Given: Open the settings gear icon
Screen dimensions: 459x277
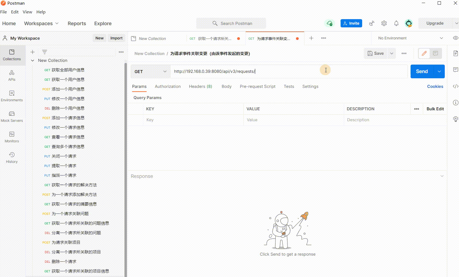Looking at the screenshot, I should (384, 23).
